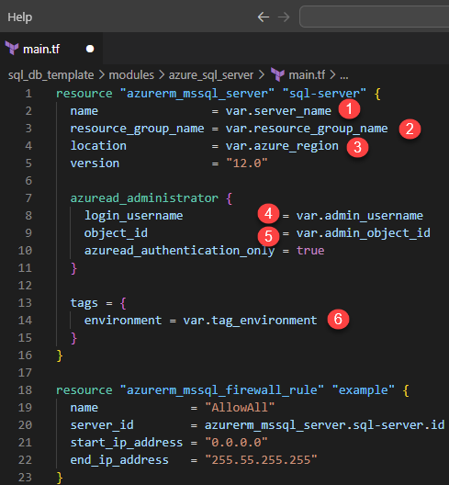Viewport: 449px width, 485px height.
Task: Open the azure_sql_server breadcrumb segment
Action: click(x=211, y=75)
